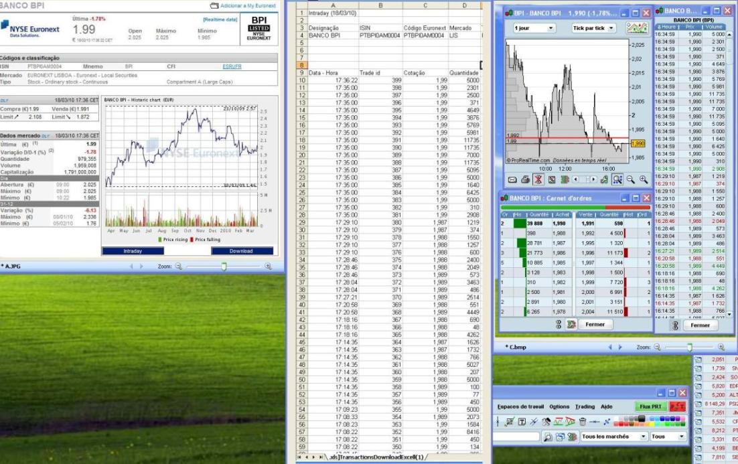Click the chain-link icon in Carnet d'ordres
The width and height of the screenshot is (738, 464).
tap(559, 324)
